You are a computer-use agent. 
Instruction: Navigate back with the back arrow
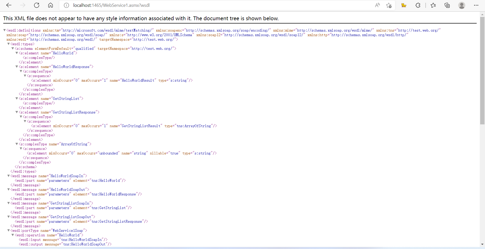coord(9,5)
